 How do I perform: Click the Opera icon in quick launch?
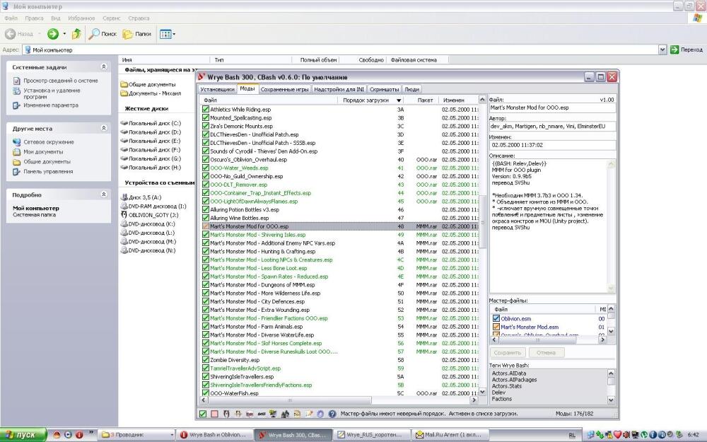(79, 435)
